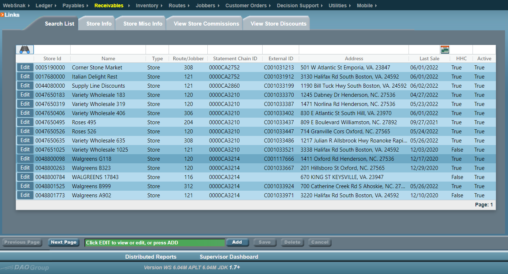
Task: Open the Distributed Reports link
Action: pos(151,257)
